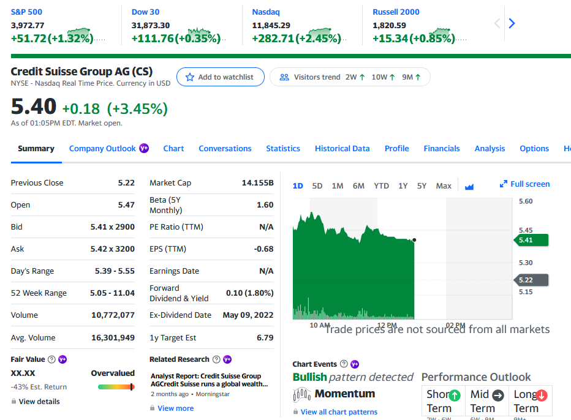
Task: Click the Add to watchlist button
Action: (x=221, y=77)
